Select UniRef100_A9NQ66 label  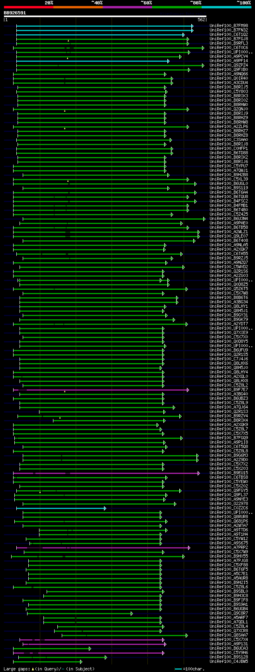pos(229,74)
